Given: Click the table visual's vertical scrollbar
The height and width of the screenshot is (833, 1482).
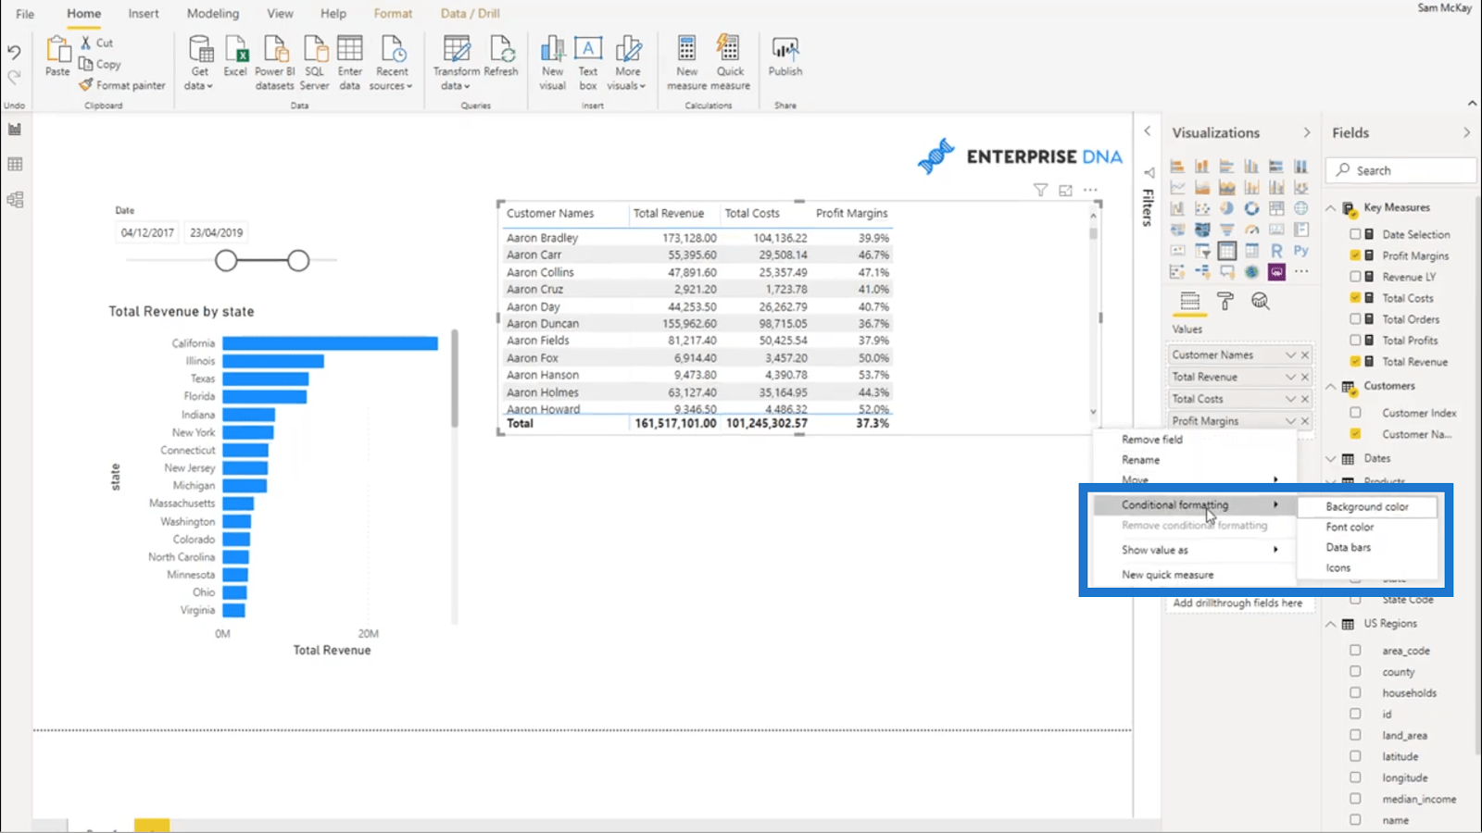Looking at the screenshot, I should [1093, 233].
